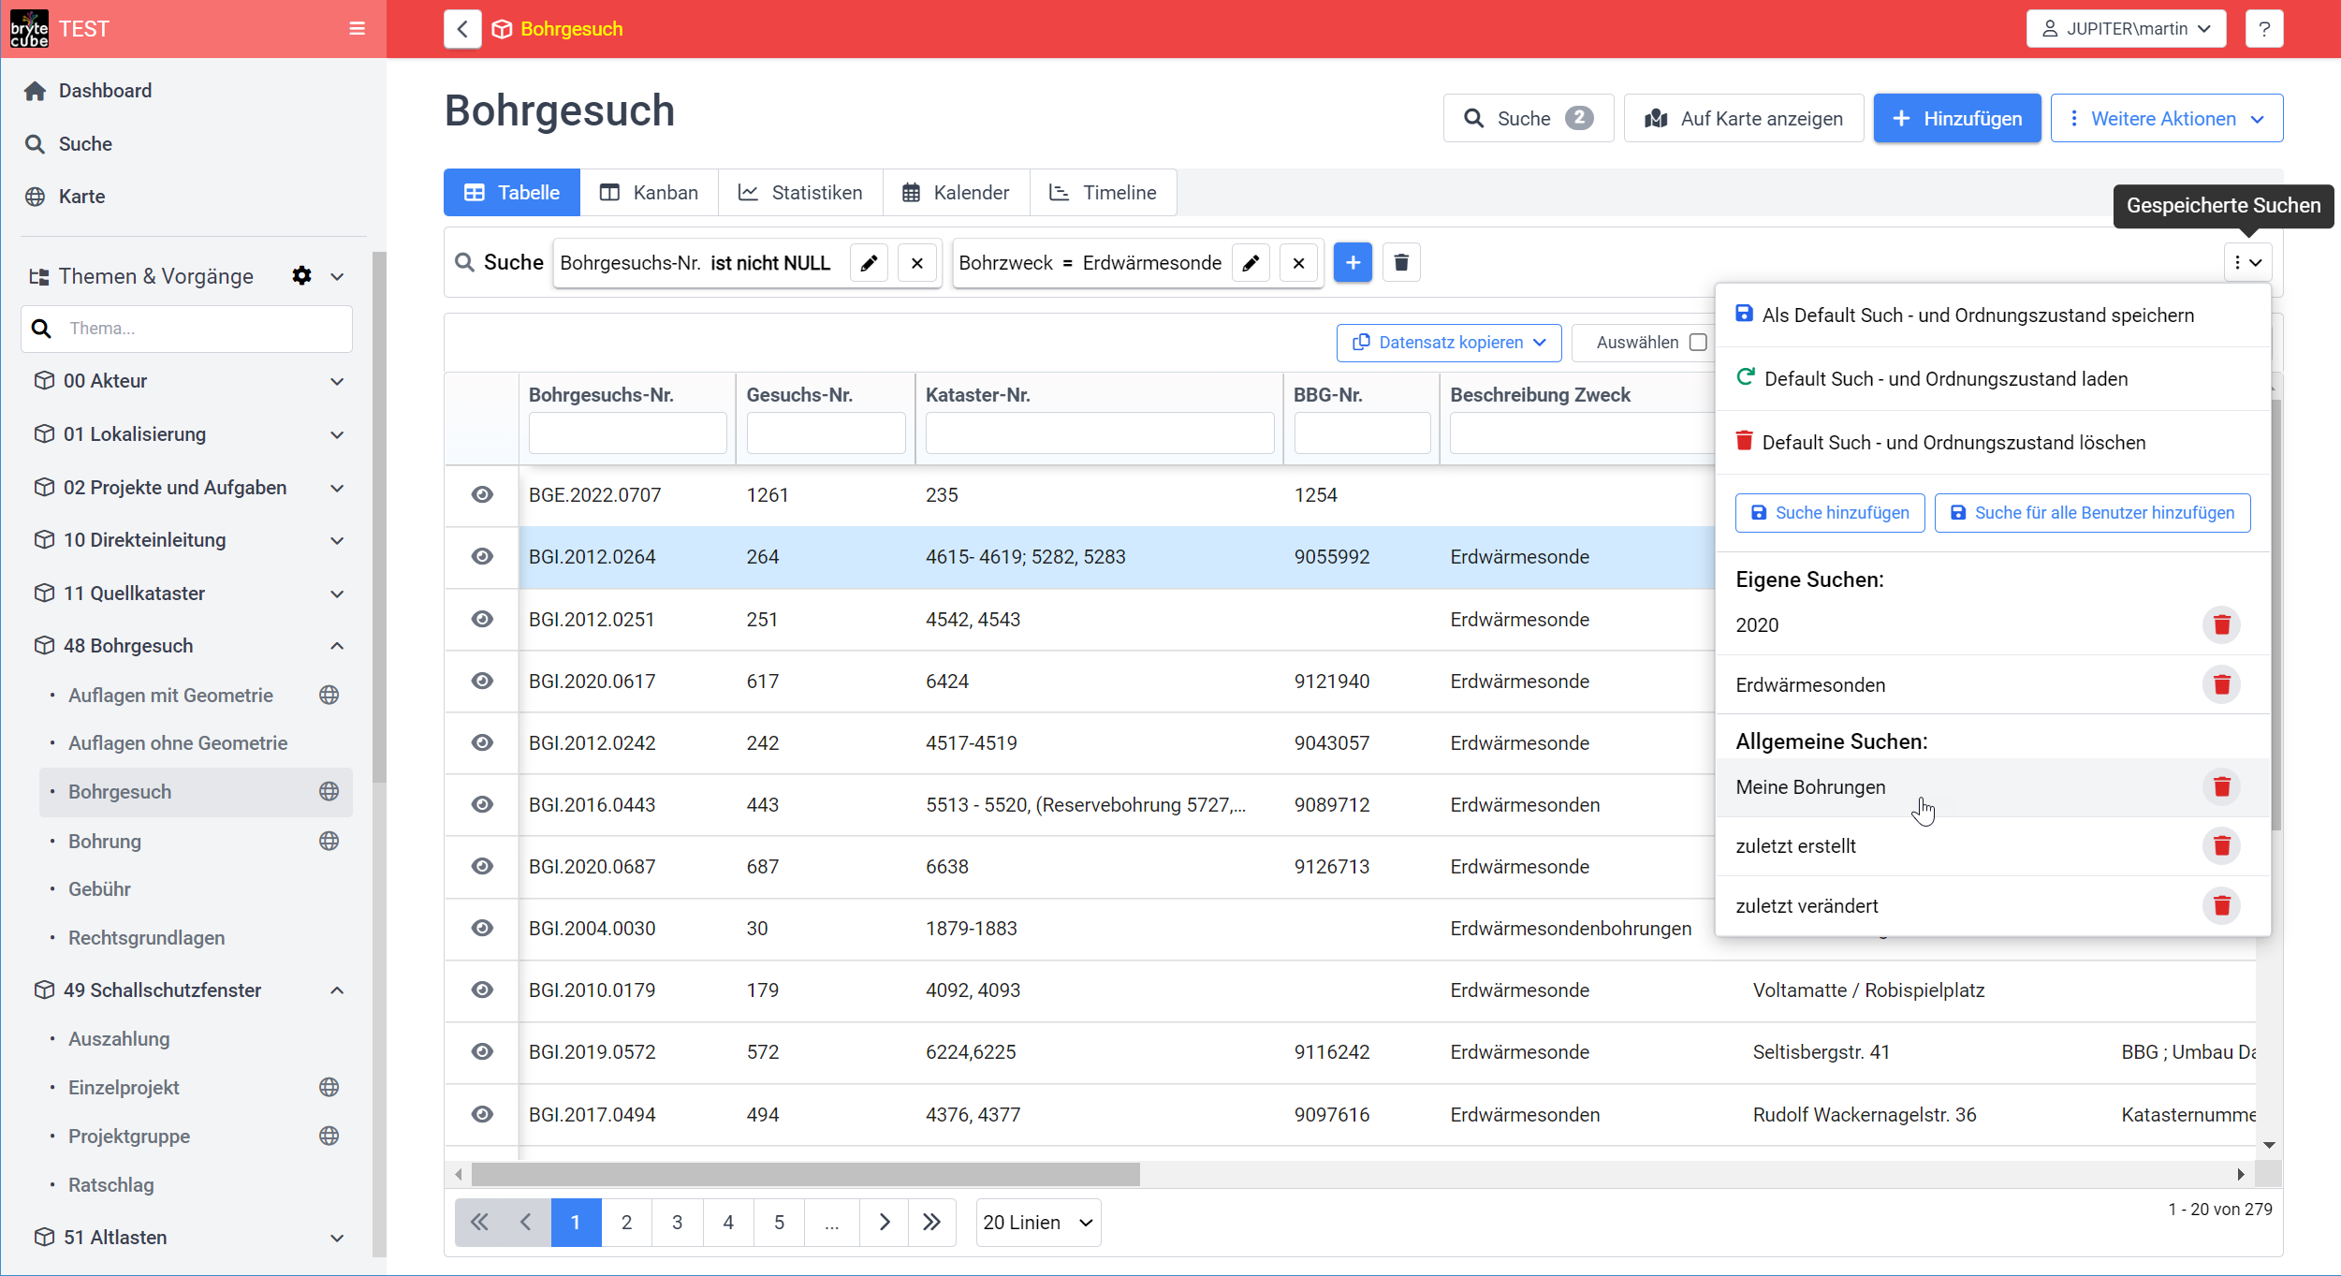The width and height of the screenshot is (2341, 1276).
Task: Collapse the sidebar with hamburger icon
Action: tap(357, 29)
